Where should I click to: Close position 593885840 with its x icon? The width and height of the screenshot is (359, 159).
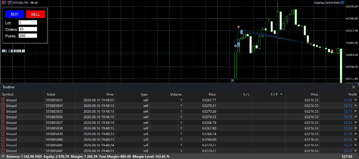click(x=355, y=139)
